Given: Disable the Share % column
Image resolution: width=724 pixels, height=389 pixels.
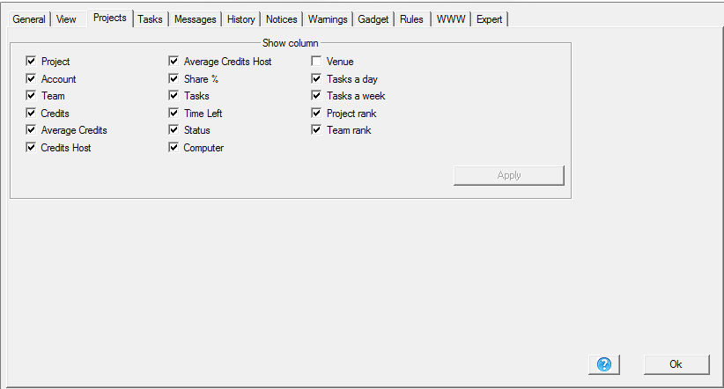Looking at the screenshot, I should pos(174,78).
